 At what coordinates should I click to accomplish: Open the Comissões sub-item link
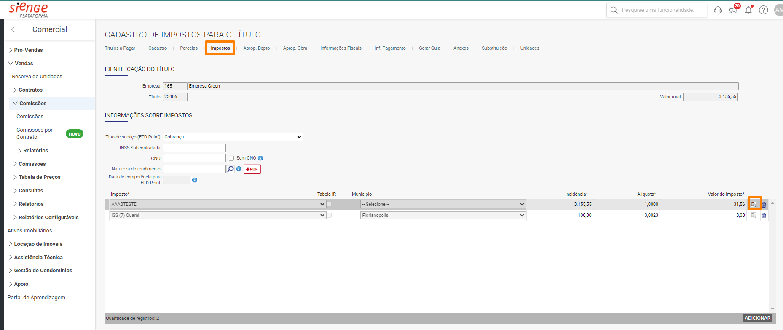coord(30,117)
